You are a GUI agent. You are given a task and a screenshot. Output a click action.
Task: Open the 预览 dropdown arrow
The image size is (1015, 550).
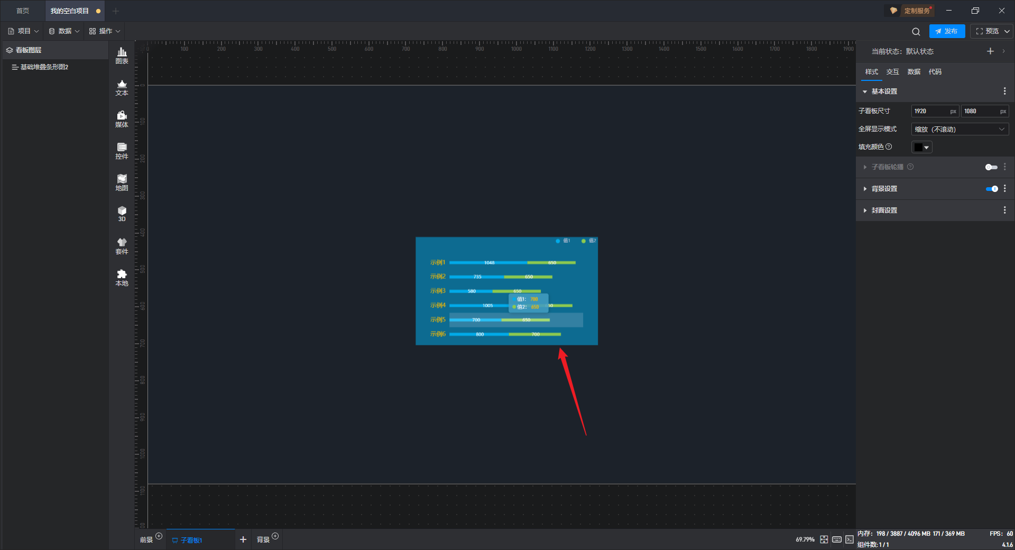[1007, 31]
